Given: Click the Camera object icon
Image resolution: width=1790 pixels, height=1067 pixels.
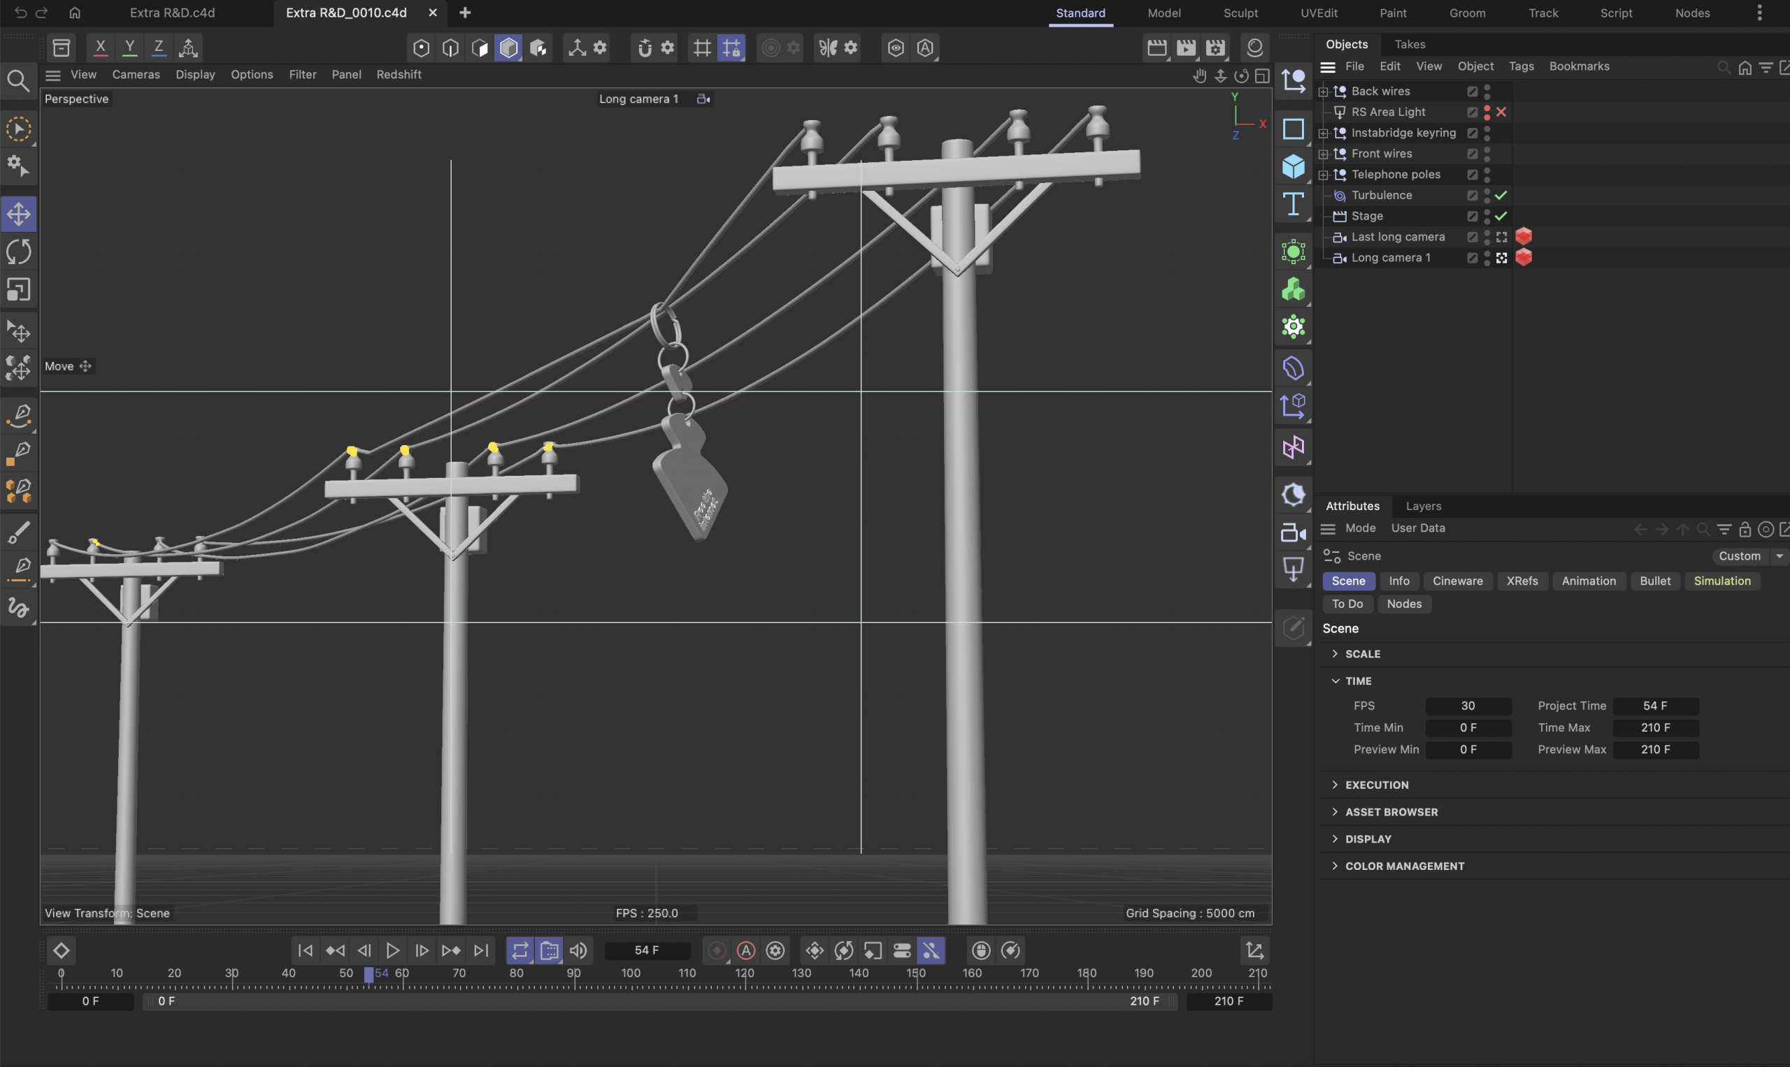Looking at the screenshot, I should click(1293, 532).
